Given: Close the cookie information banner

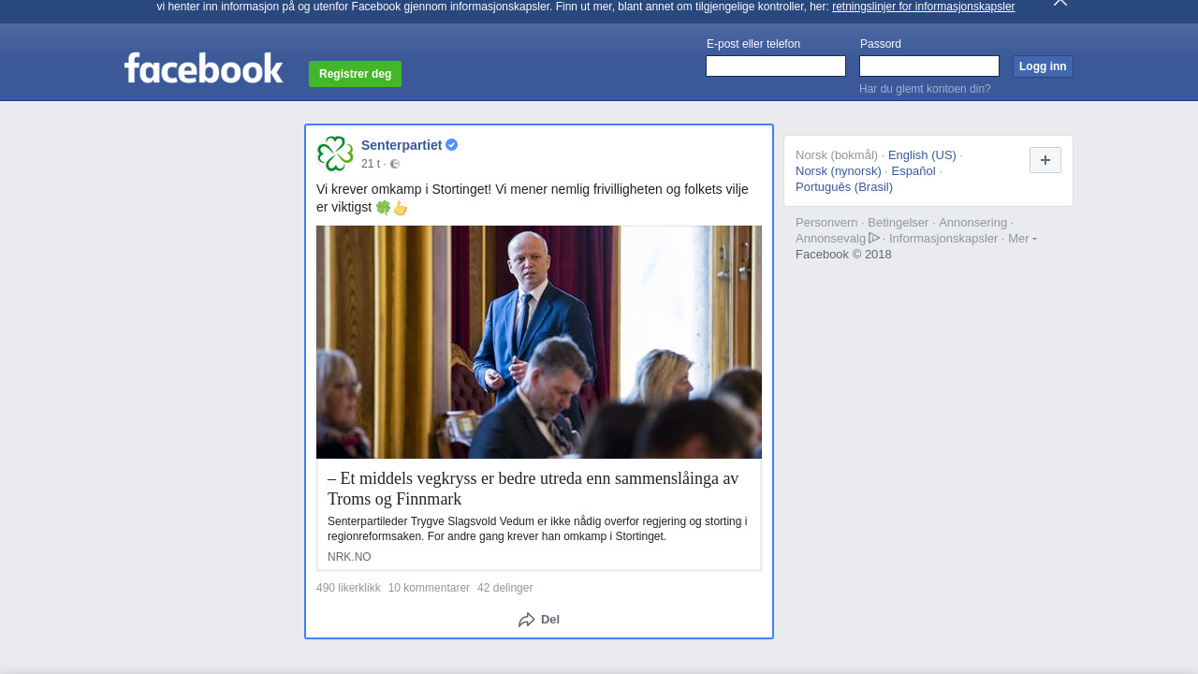Looking at the screenshot, I should 1060,3.
